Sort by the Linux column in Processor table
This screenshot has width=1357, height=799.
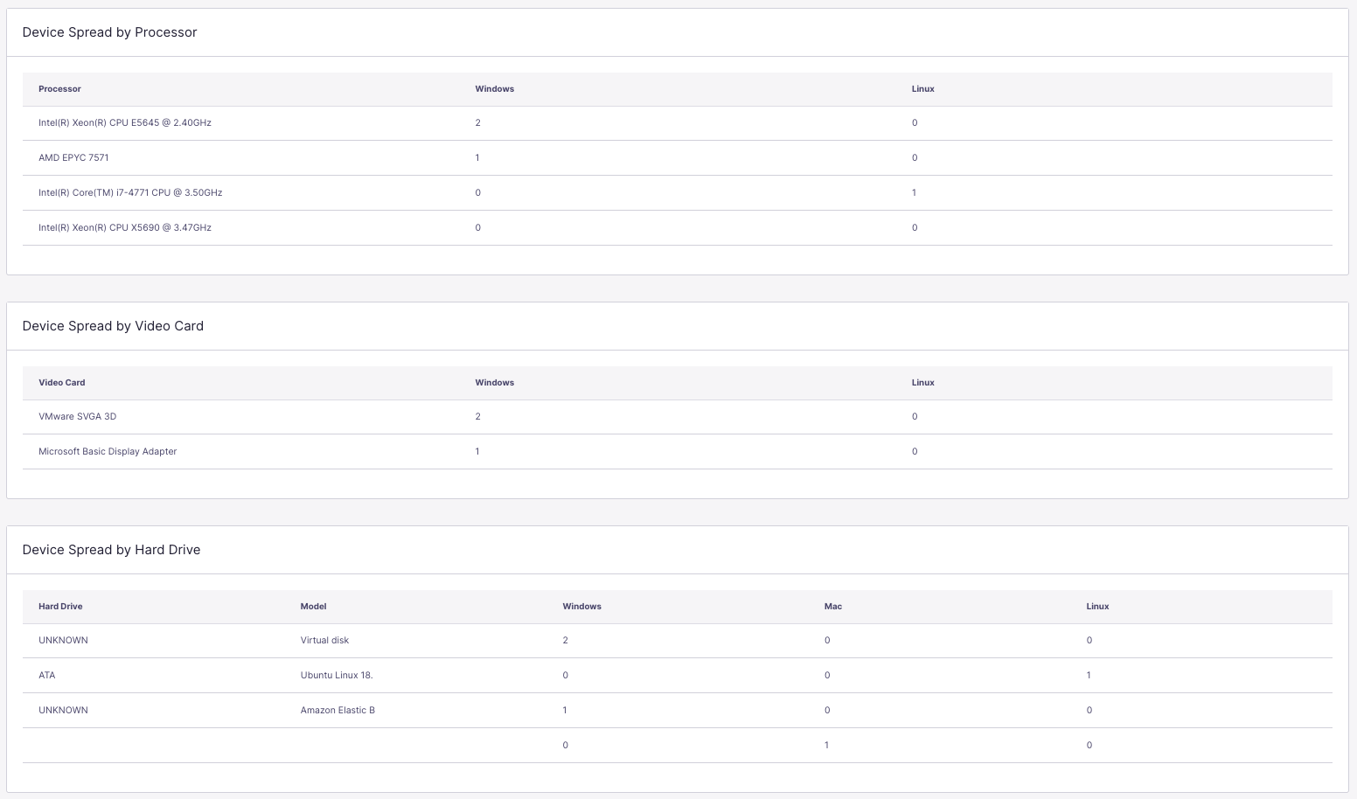[x=922, y=88]
